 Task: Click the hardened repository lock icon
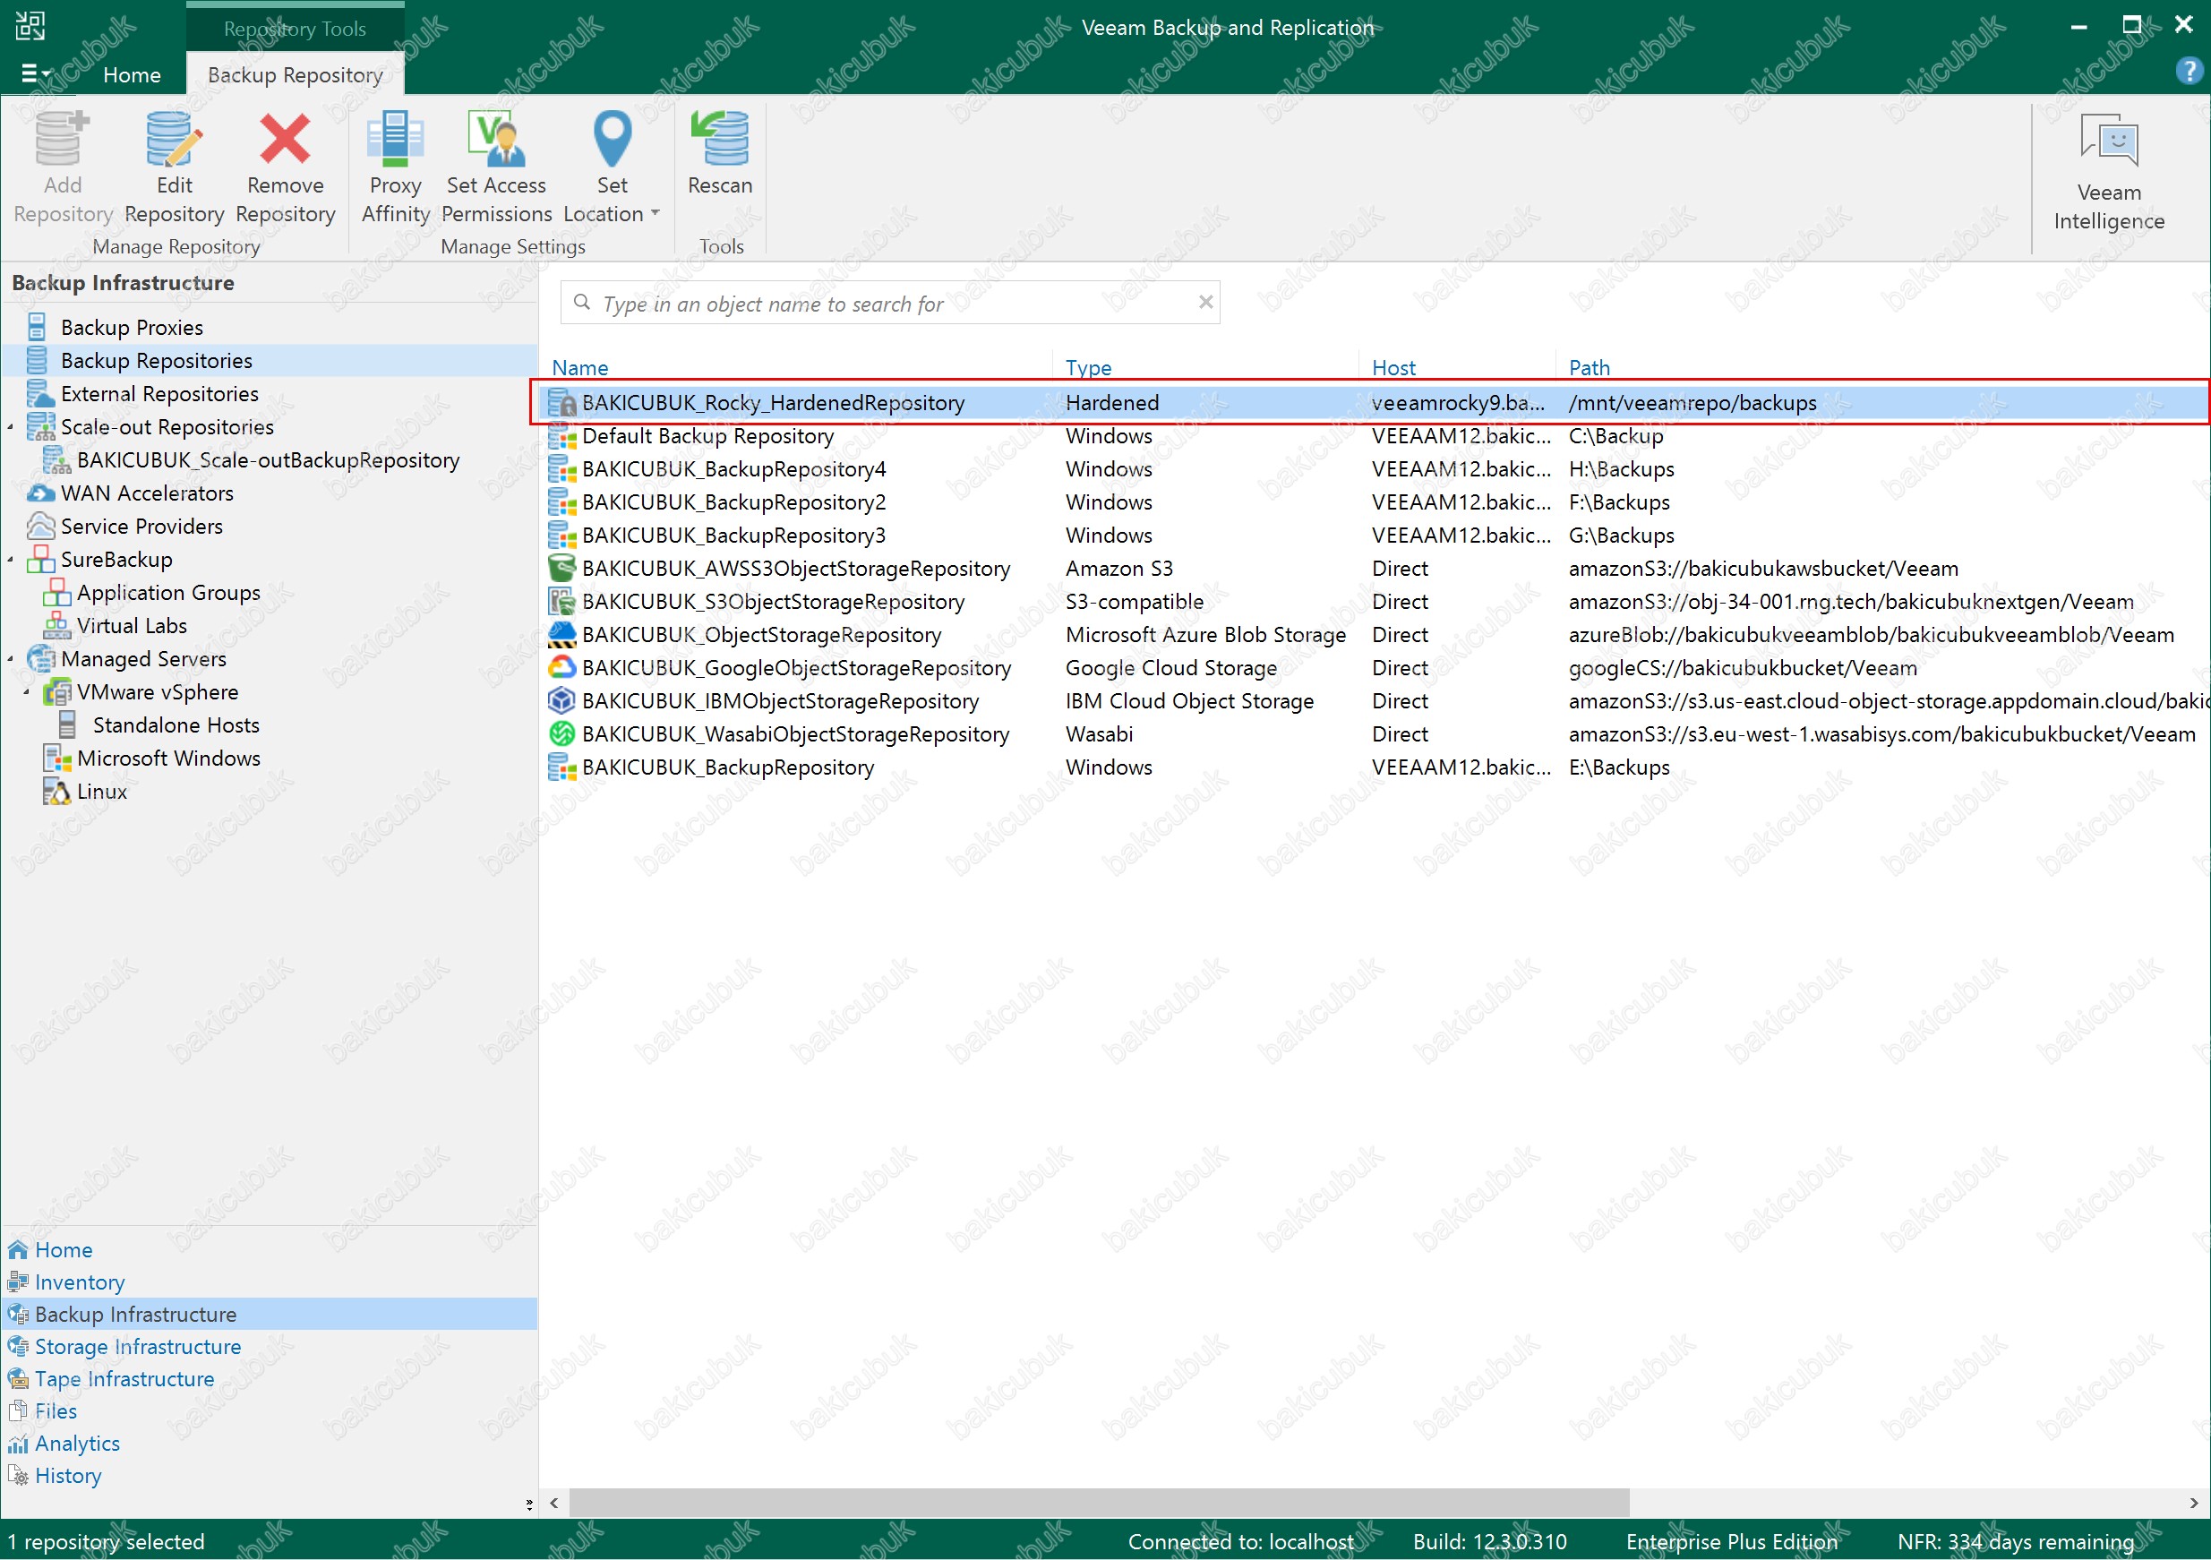(561, 404)
